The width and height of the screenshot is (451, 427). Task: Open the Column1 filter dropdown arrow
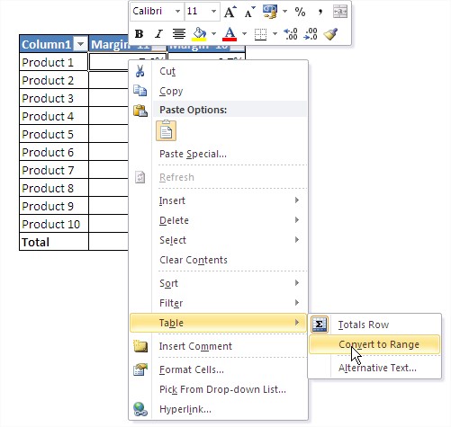80,44
